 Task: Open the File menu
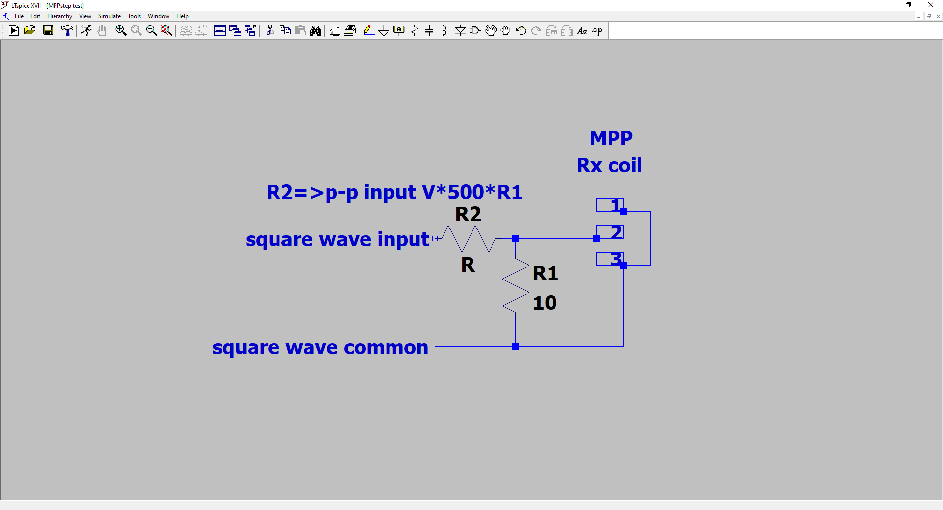[19, 16]
